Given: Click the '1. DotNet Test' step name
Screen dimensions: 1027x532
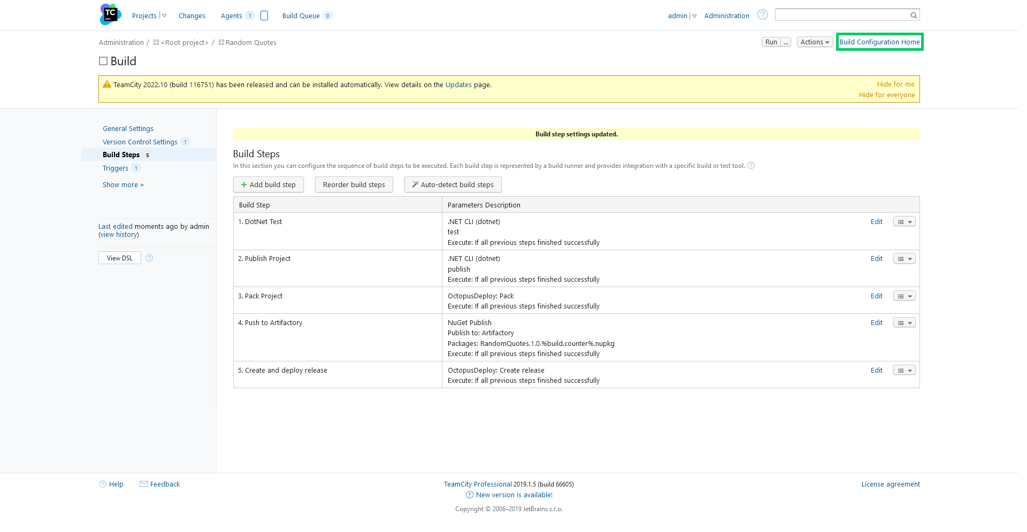Looking at the screenshot, I should 260,221.
